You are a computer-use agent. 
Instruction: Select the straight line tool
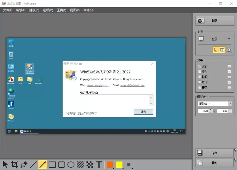(x=33, y=164)
